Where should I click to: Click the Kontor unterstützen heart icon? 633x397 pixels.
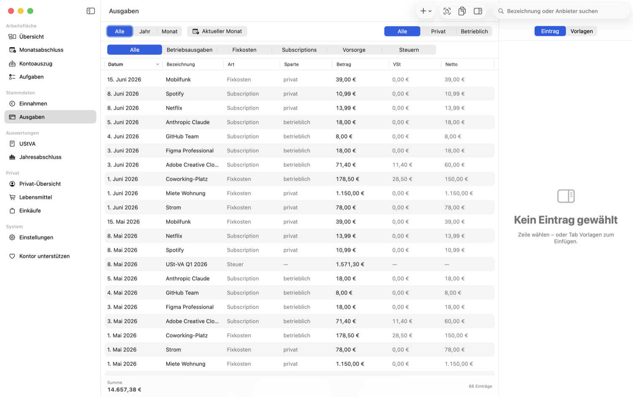click(x=12, y=256)
